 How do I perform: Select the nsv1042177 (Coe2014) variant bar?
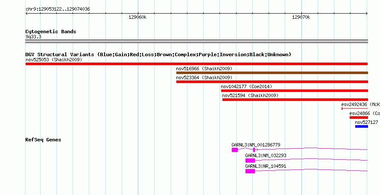pos(295,91)
